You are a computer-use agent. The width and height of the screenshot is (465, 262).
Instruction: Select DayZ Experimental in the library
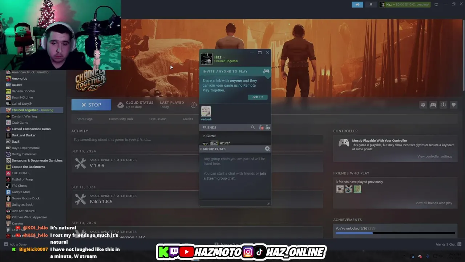[x=25, y=148]
